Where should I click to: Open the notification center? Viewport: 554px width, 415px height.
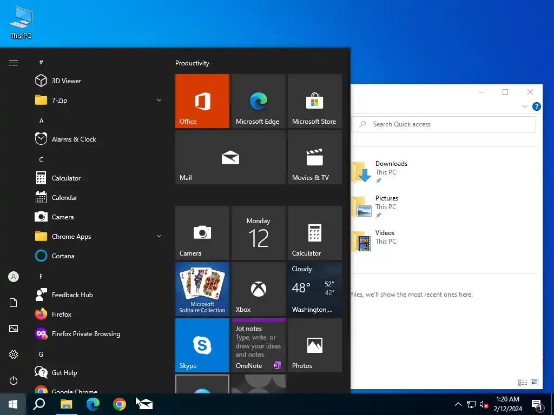[537, 405]
